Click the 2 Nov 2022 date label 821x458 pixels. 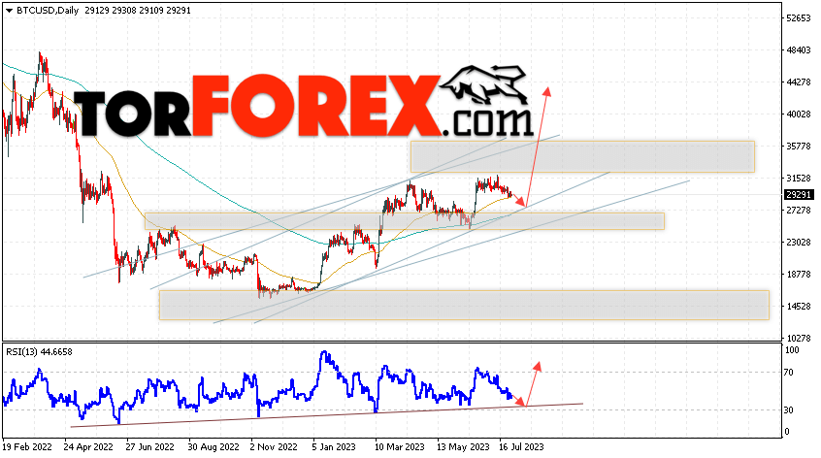coord(274,447)
